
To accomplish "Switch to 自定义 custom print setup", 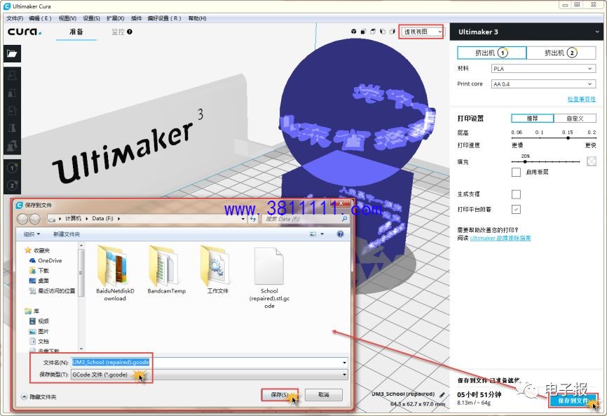I will (575, 118).
